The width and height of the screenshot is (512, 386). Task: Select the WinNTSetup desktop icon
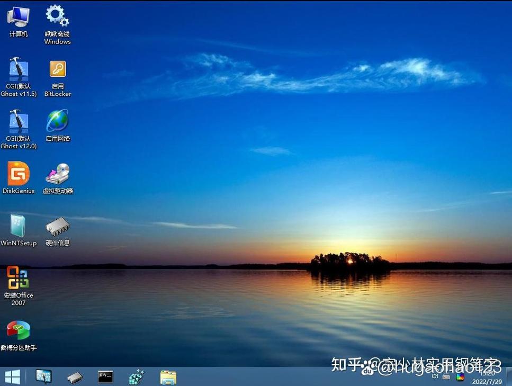coord(19,230)
